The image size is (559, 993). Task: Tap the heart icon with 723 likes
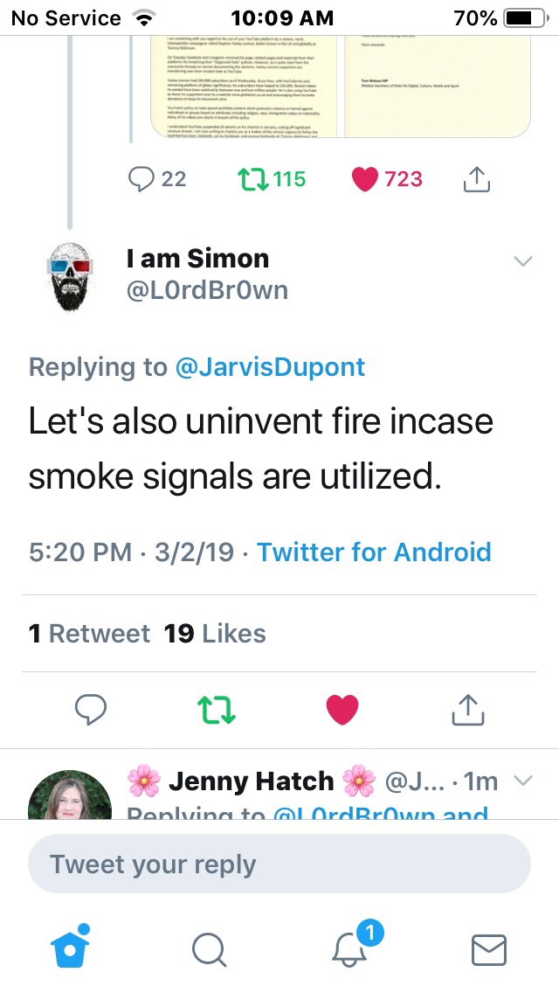[x=364, y=179]
